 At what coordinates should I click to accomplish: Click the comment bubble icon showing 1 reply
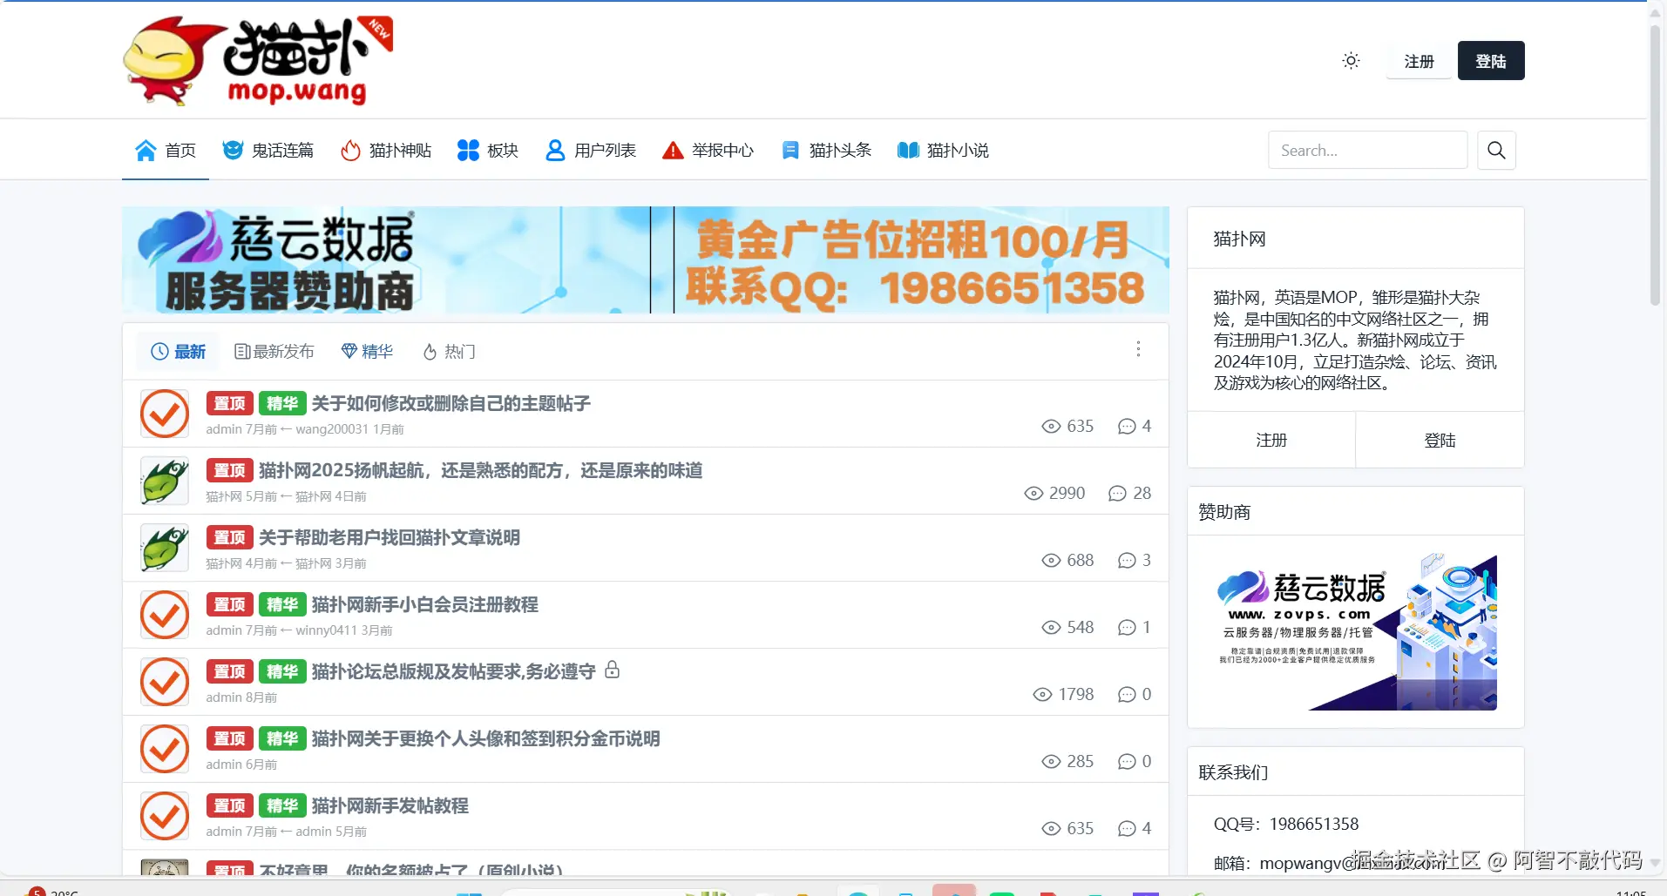pyautogui.click(x=1127, y=628)
